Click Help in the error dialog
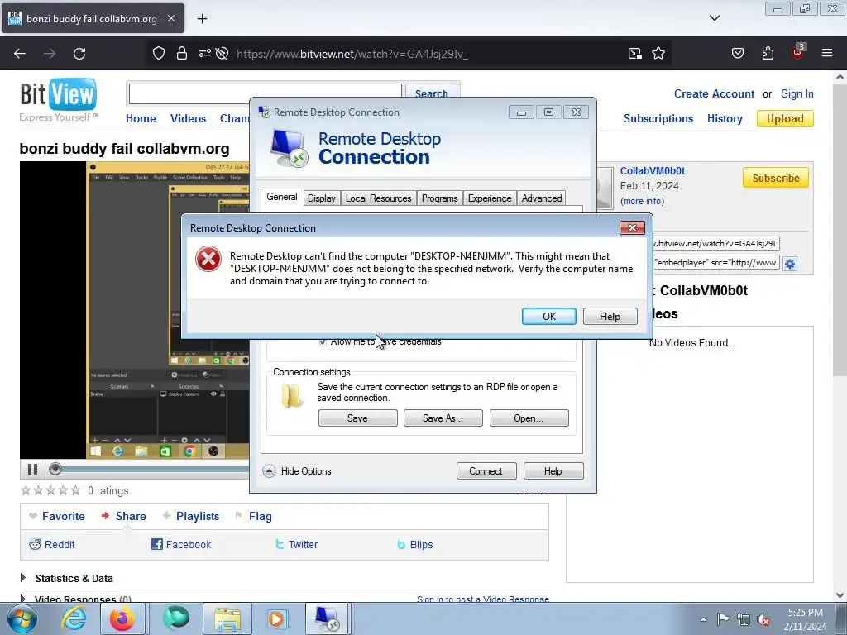The height and width of the screenshot is (635, 847). tap(610, 317)
